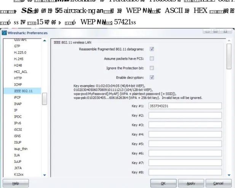Open the Help button
Viewport: 235px width, 188px height.
click(x=16, y=183)
